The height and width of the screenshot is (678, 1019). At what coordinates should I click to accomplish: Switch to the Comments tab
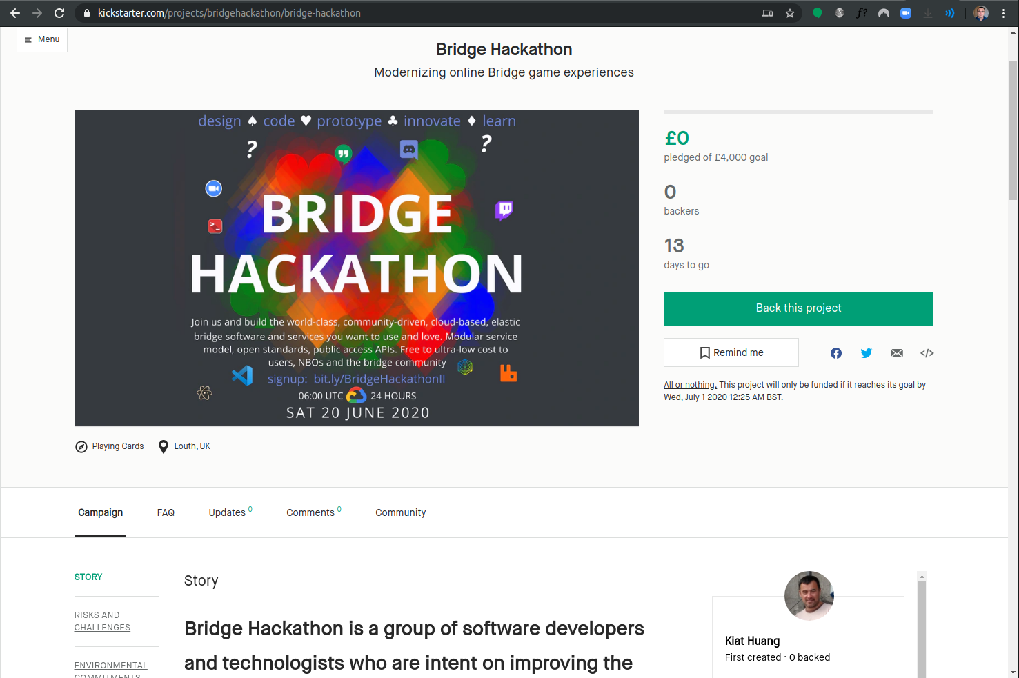click(314, 512)
